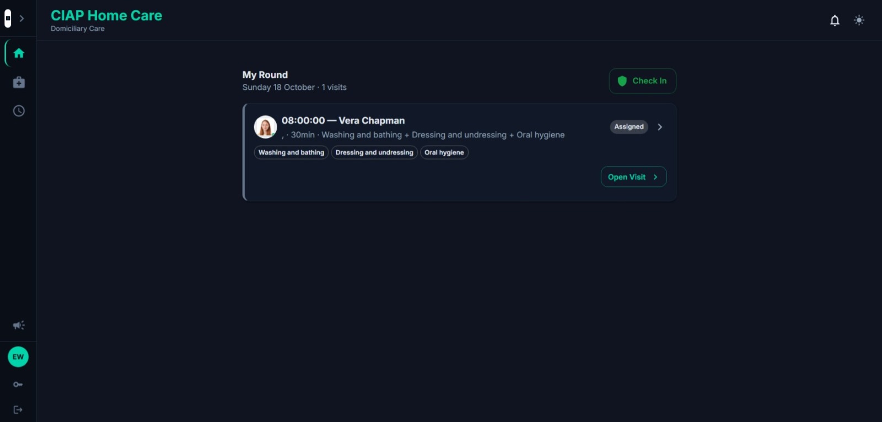Expand Vera Chapman visit with chevron
Viewport: 882px width, 422px height.
pos(660,127)
